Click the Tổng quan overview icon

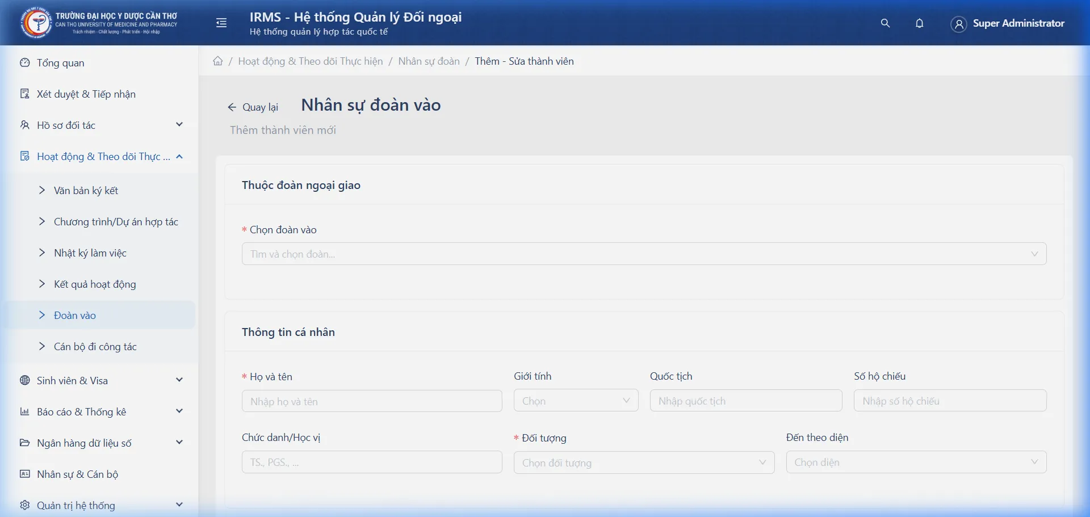click(24, 63)
